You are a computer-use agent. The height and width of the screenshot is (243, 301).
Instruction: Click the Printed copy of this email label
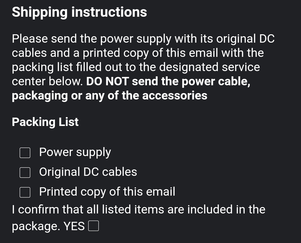(x=107, y=192)
